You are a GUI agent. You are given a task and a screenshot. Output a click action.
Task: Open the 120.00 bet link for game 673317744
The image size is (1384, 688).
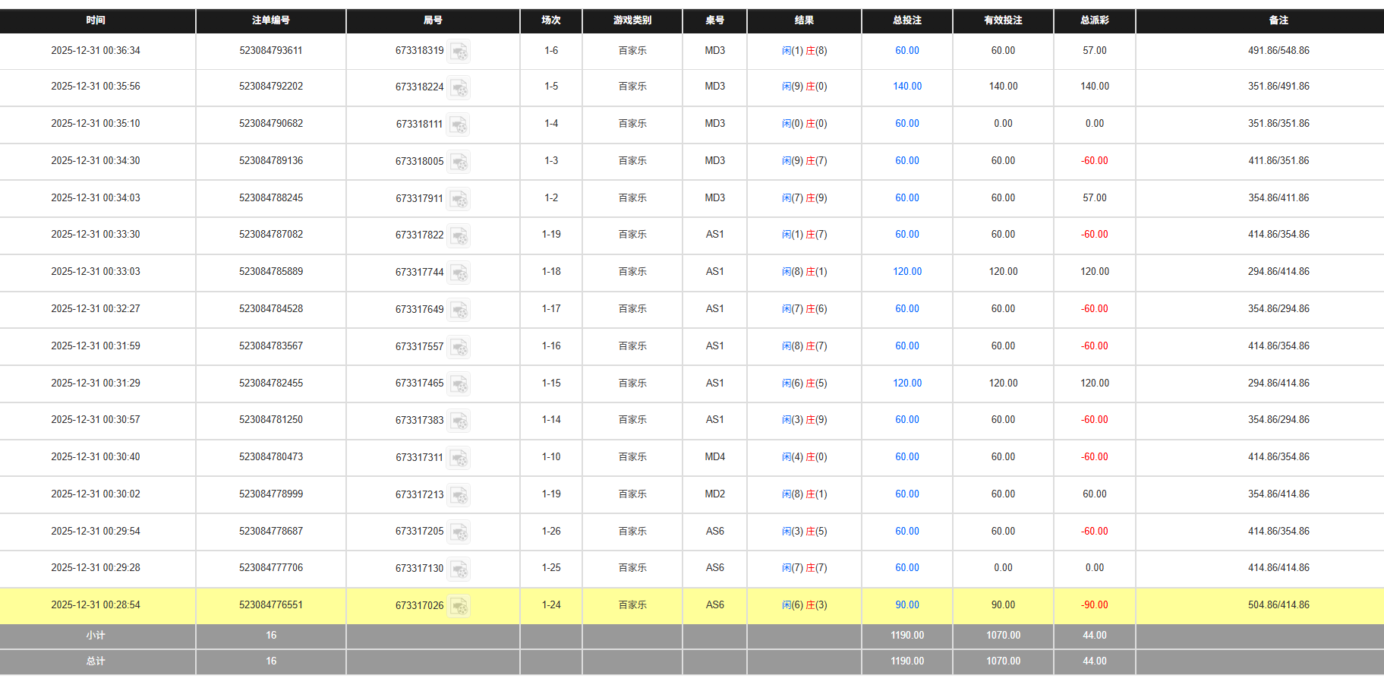point(906,271)
